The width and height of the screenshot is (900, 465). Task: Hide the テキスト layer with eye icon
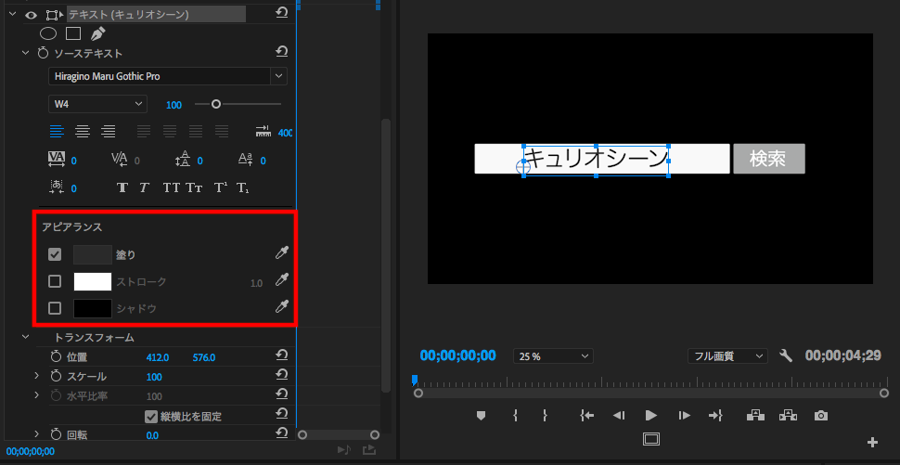[29, 14]
